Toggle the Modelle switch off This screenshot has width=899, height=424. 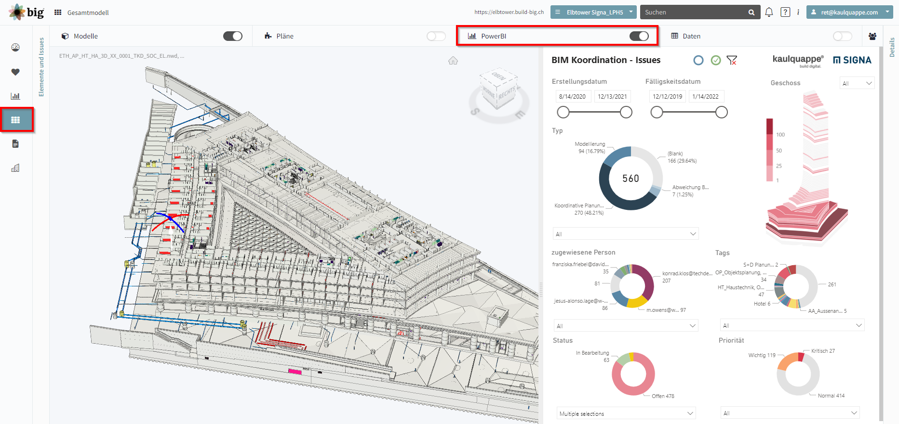(233, 36)
